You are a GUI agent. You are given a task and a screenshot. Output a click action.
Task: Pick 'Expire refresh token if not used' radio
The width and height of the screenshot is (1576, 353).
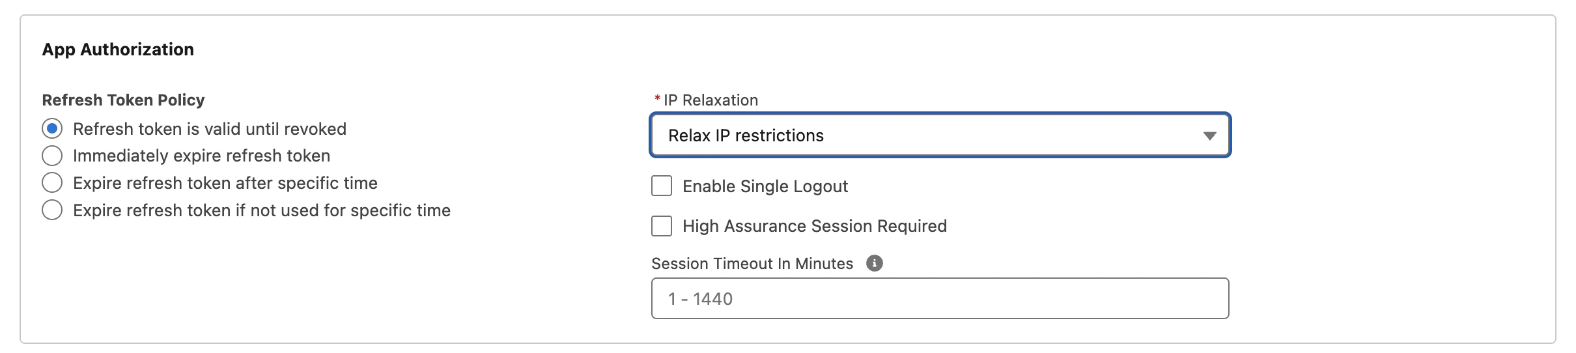tap(52, 210)
